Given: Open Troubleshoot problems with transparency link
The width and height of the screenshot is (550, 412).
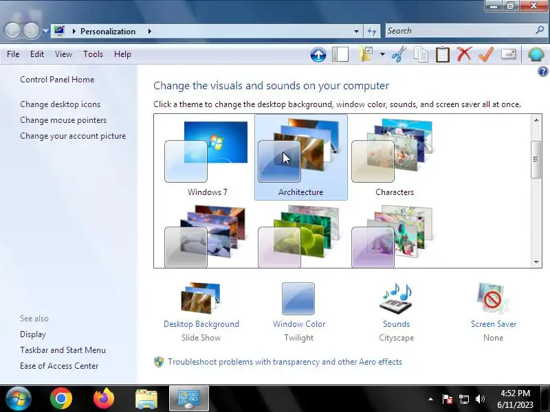Looking at the screenshot, I should click(285, 362).
